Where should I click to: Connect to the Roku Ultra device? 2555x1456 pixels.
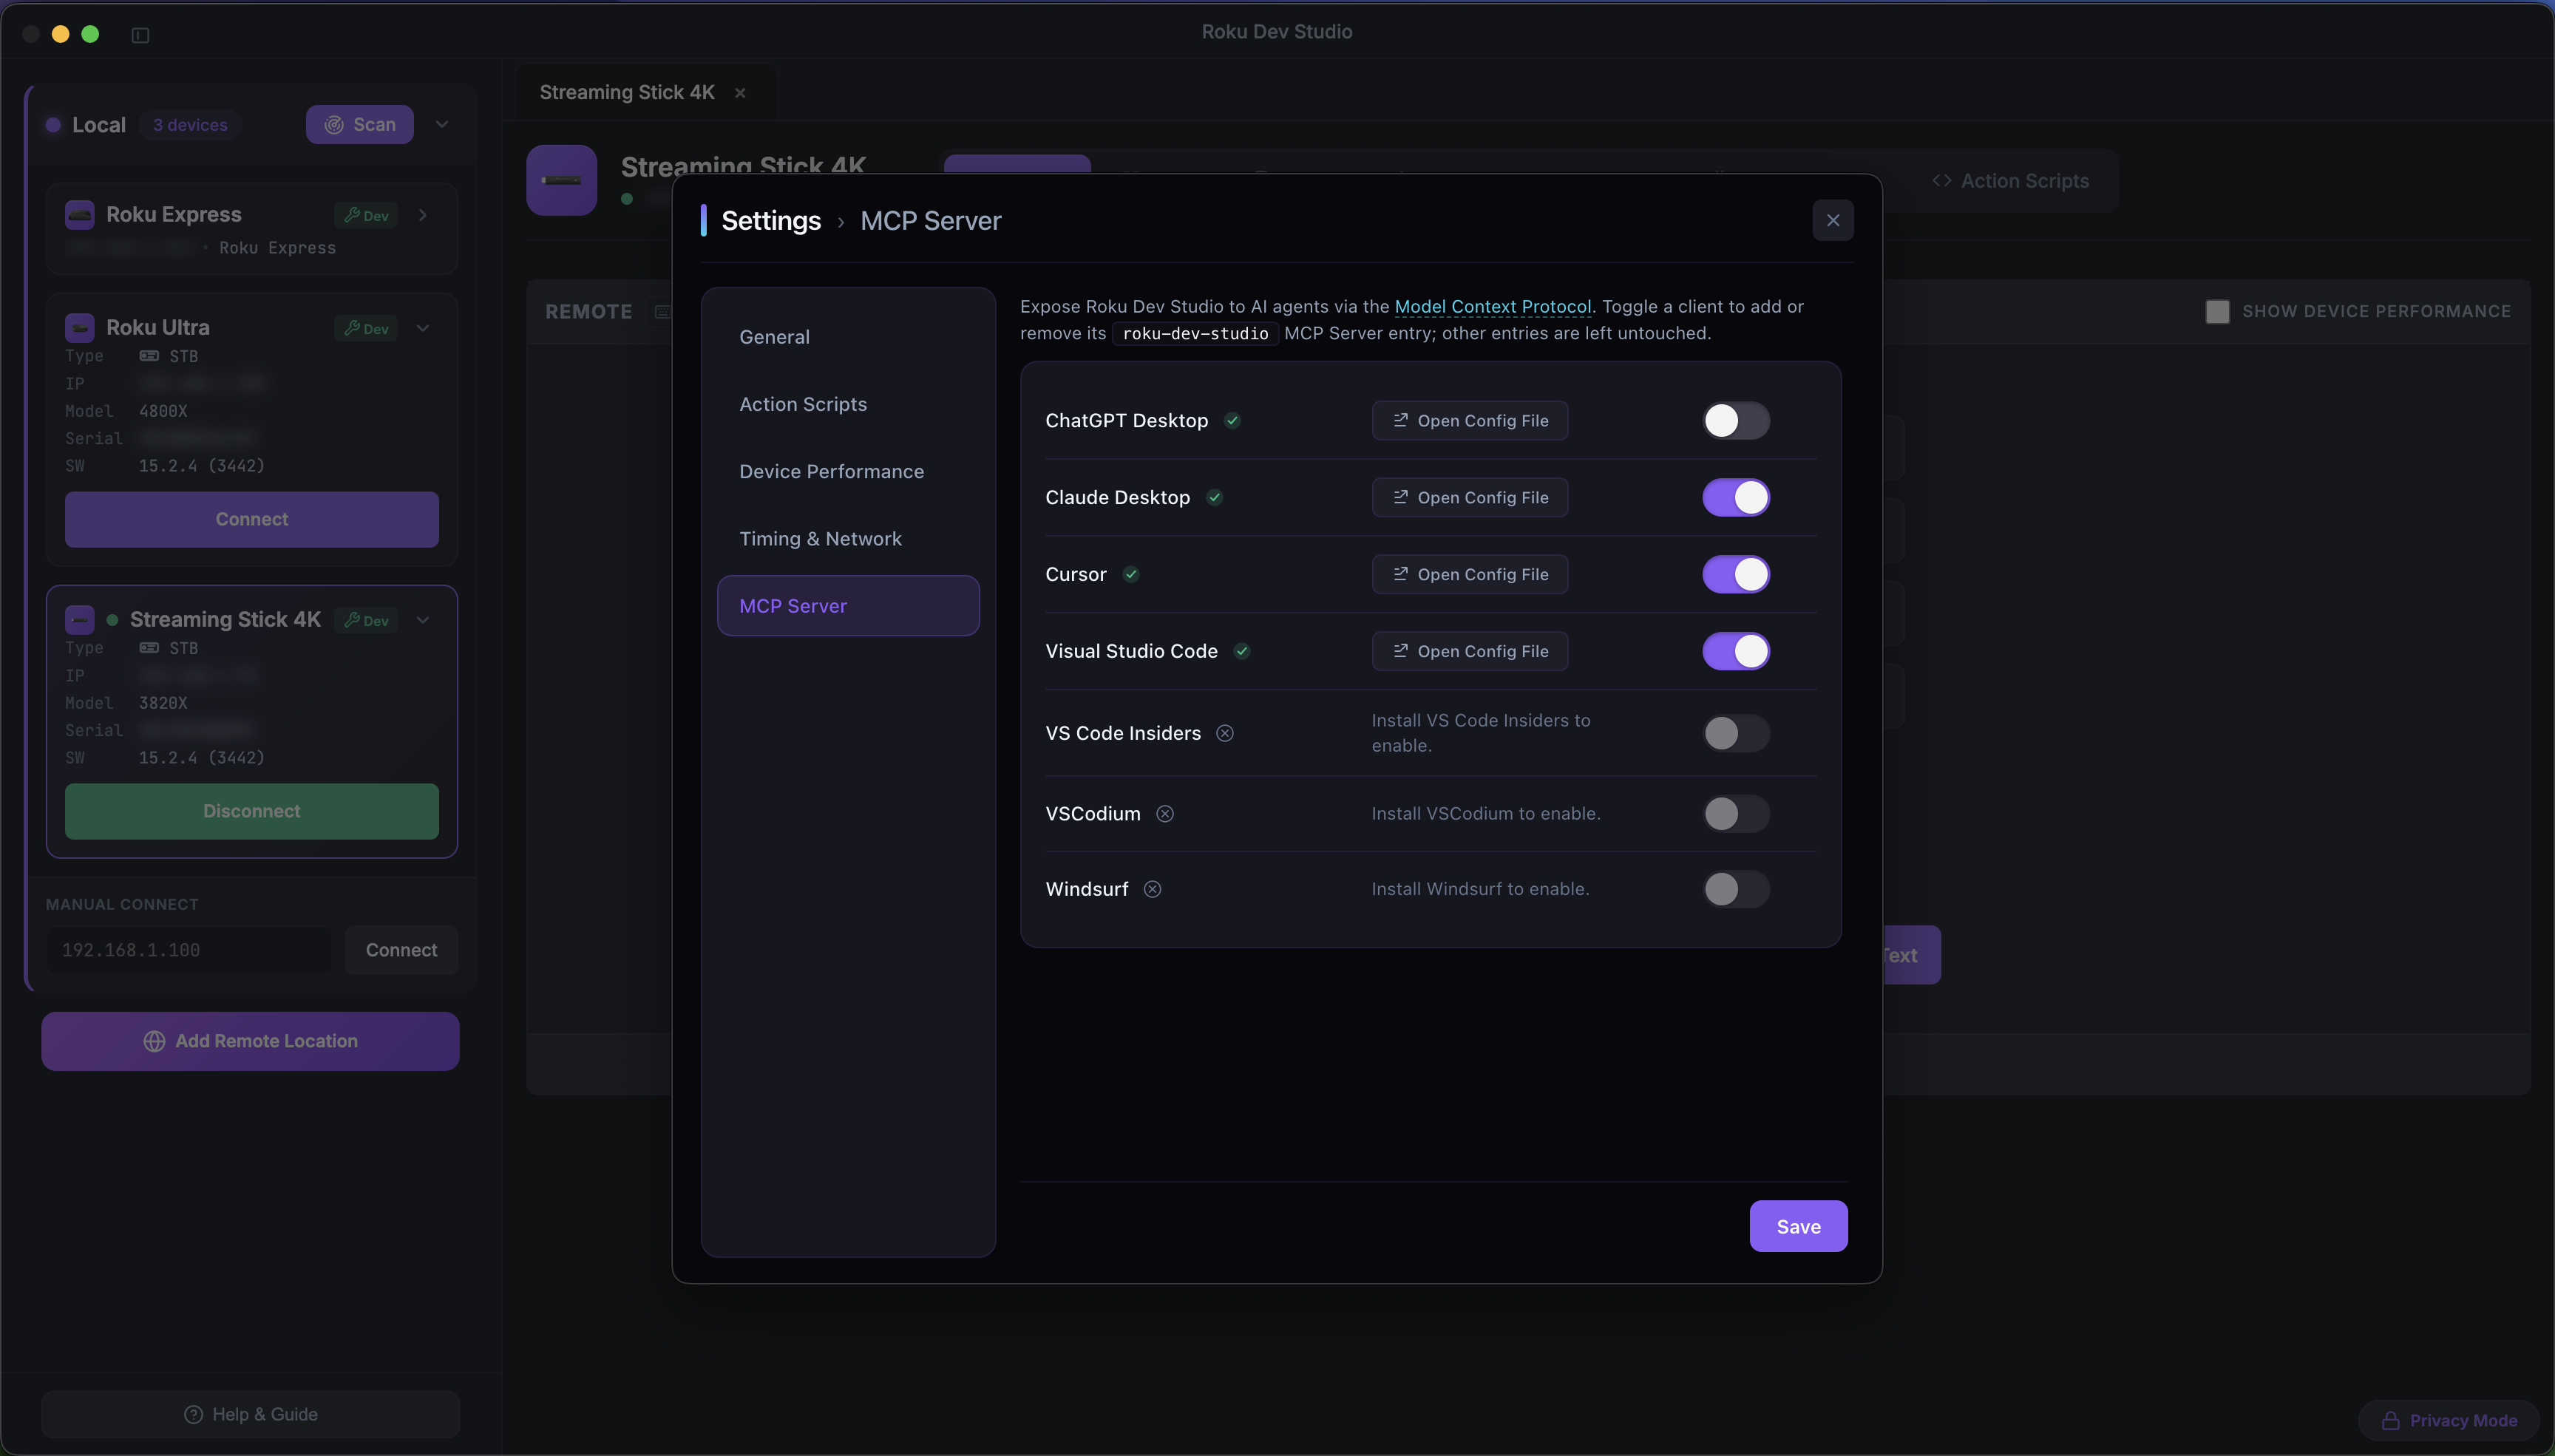coord(252,519)
